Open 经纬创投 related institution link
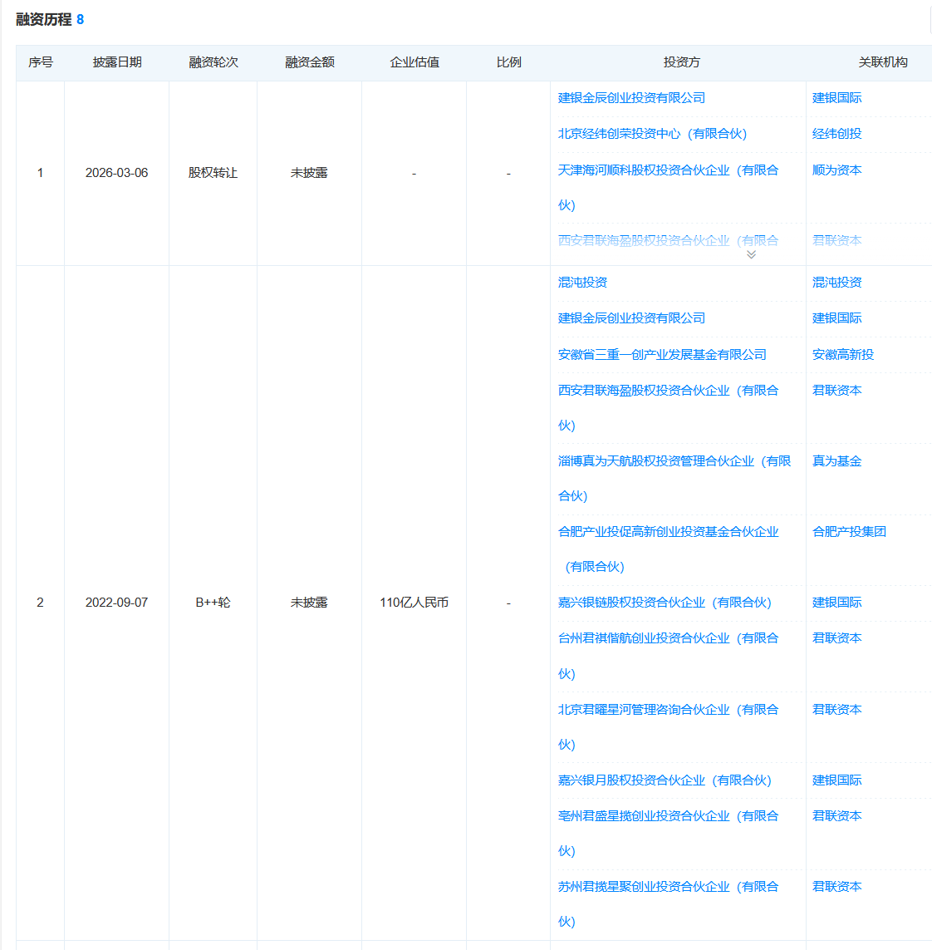The image size is (932, 950). pos(835,133)
